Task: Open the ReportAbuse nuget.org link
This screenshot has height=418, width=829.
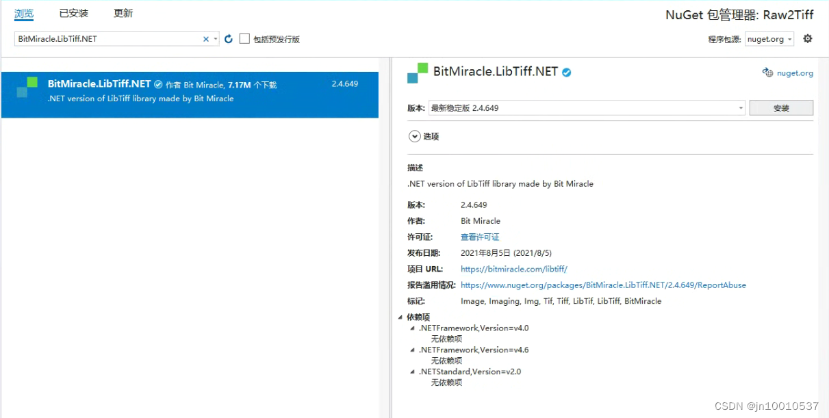Action: click(603, 285)
